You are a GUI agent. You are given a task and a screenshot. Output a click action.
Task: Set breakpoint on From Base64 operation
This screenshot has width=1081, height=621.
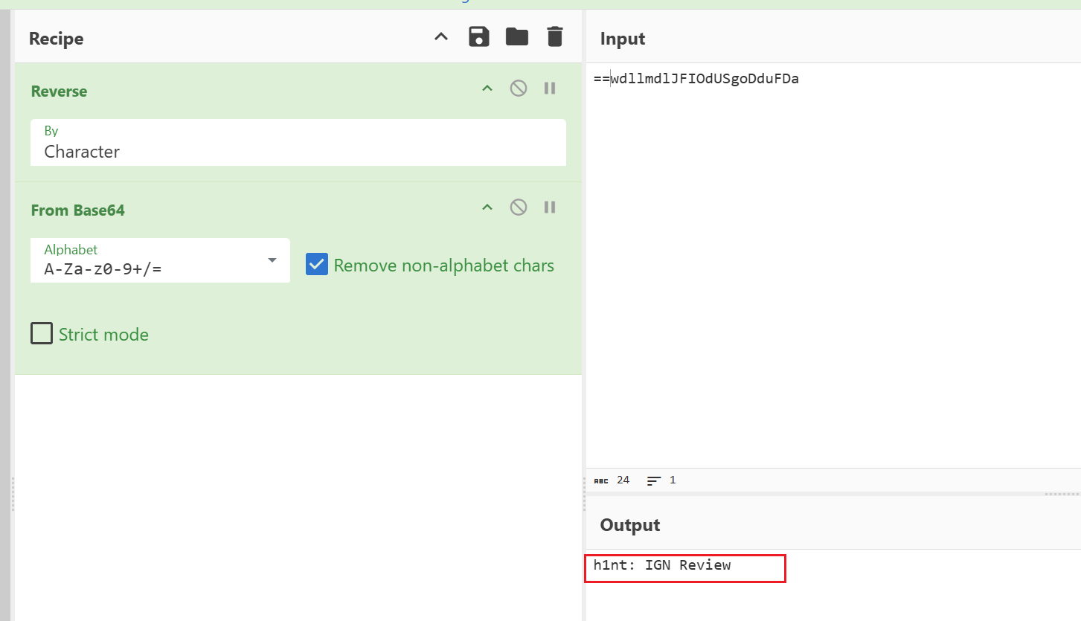click(x=550, y=207)
